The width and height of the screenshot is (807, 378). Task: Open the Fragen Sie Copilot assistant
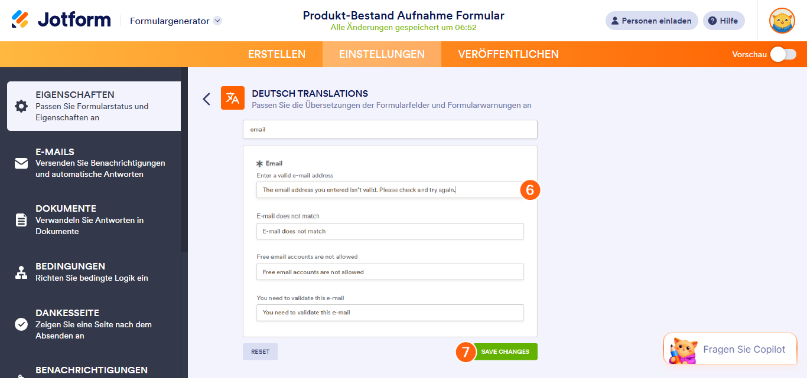730,350
